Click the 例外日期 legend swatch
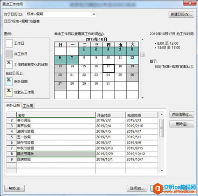198x196 pixels. point(9,81)
